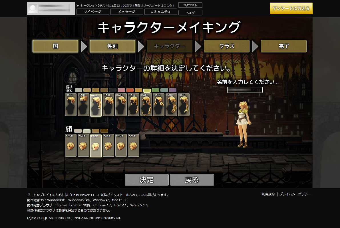
Task: Go to the 国 step tab
Action: coord(55,46)
